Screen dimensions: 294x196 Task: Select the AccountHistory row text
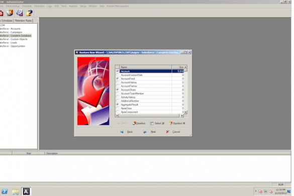coord(129,82)
